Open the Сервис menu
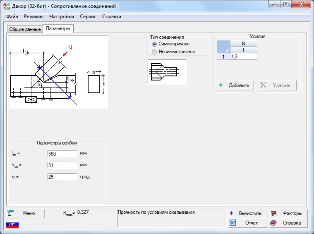314x234 pixels. point(88,17)
